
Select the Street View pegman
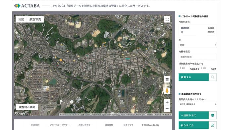coord(167,91)
